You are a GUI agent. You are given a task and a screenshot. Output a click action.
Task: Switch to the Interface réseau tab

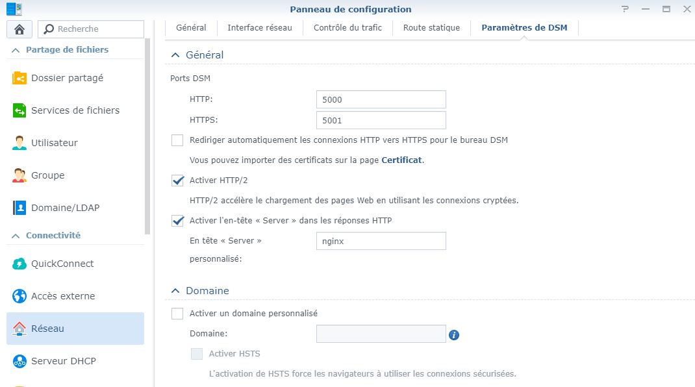pos(260,28)
